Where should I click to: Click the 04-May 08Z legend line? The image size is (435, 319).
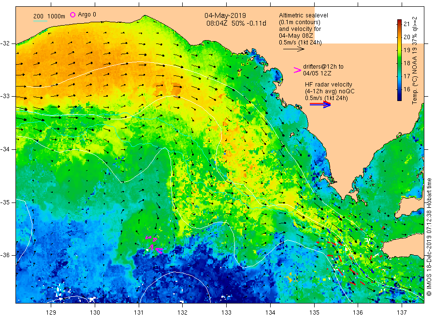[296, 36]
